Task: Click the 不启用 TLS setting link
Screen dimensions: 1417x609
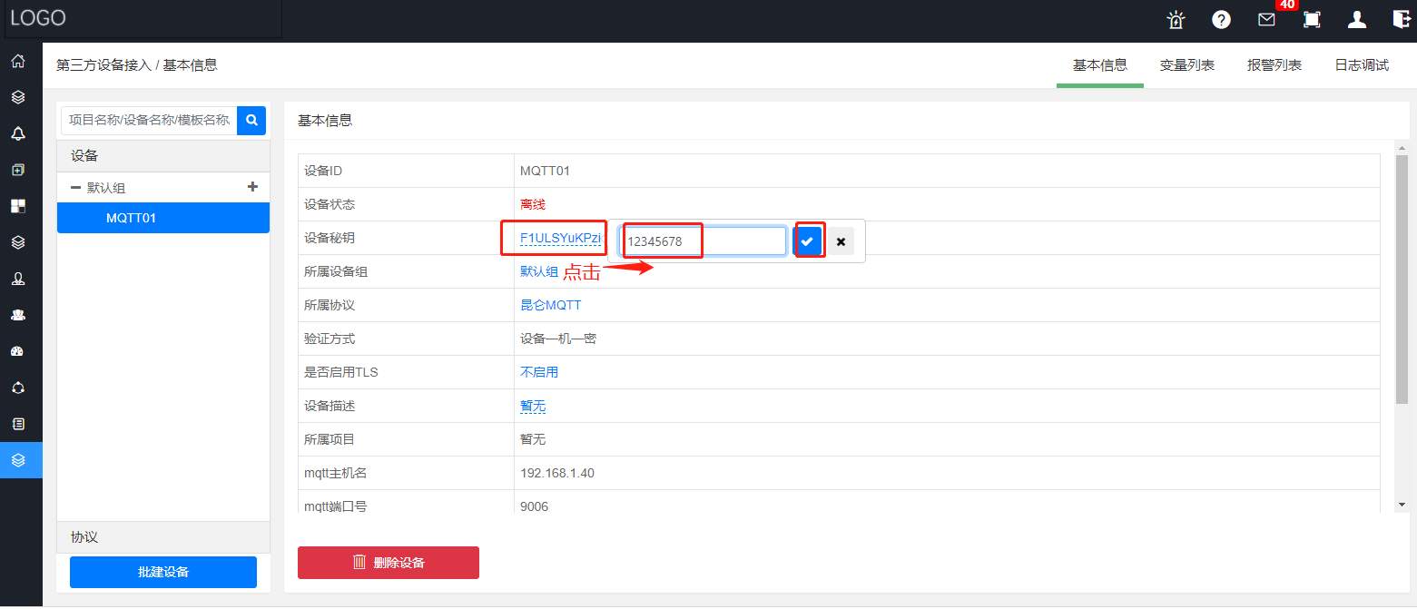Action: click(x=539, y=372)
